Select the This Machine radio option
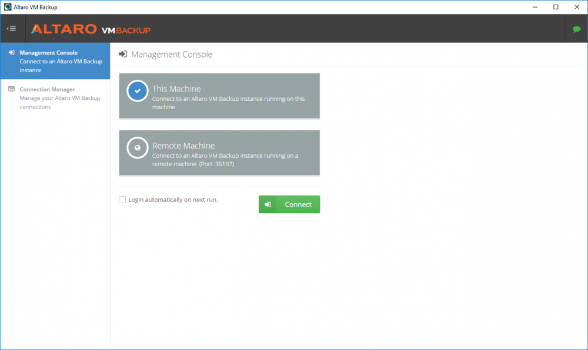 coord(137,90)
